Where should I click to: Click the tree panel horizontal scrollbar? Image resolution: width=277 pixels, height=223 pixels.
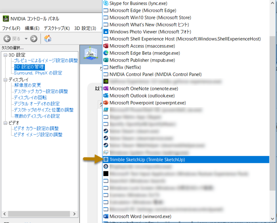[x=39, y=214]
